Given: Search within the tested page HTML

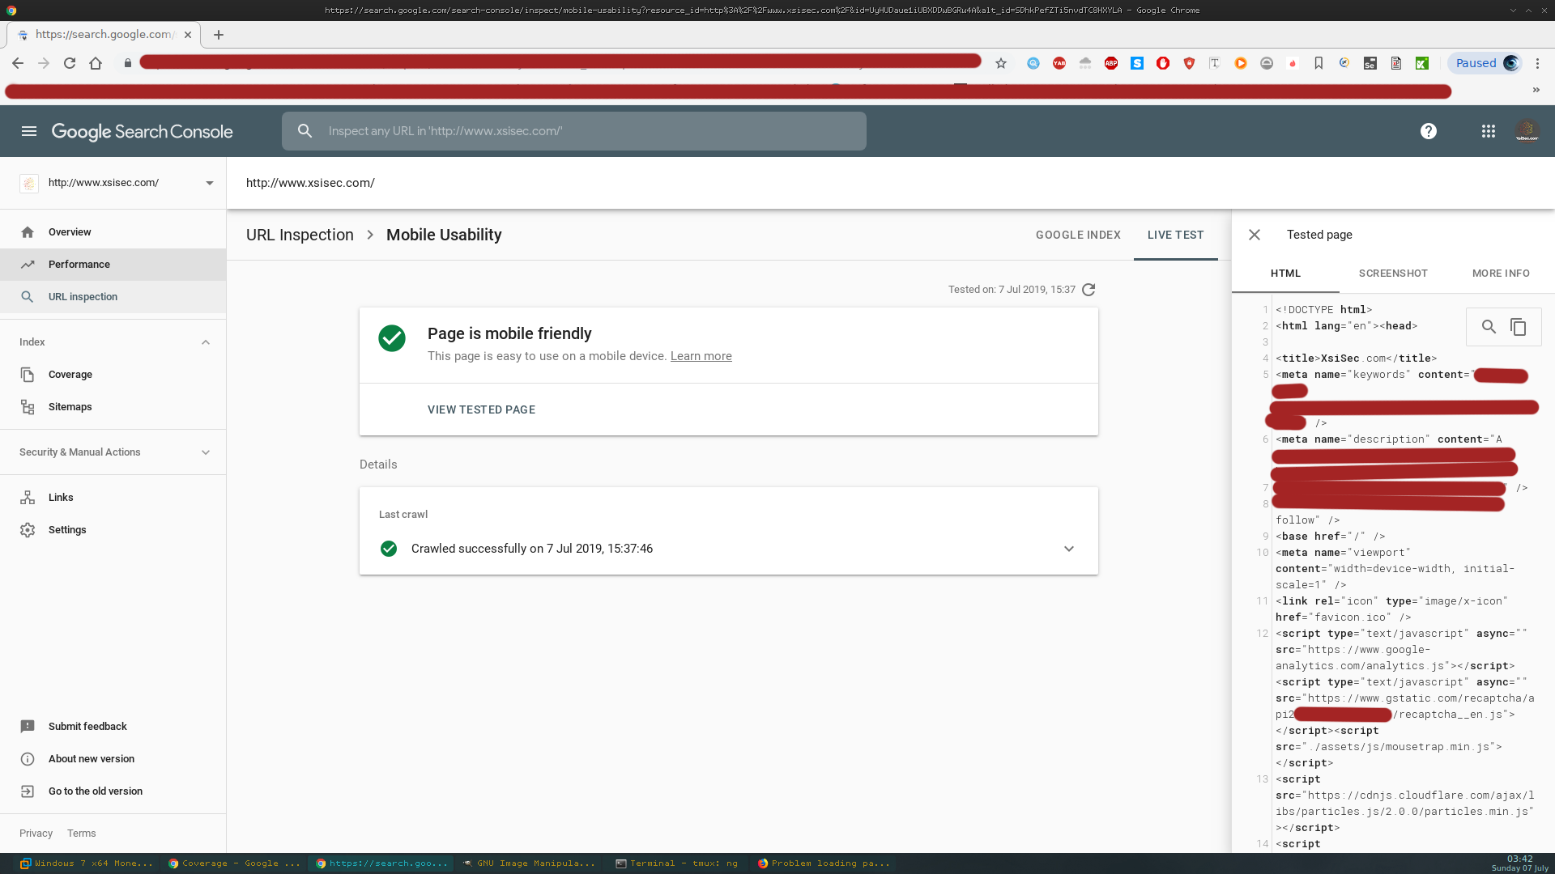Looking at the screenshot, I should click(x=1489, y=327).
